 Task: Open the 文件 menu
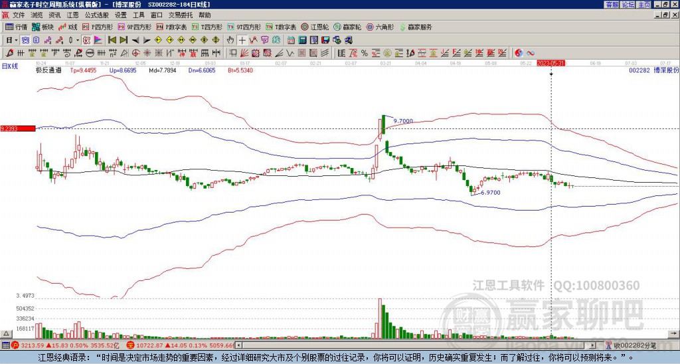(19, 15)
